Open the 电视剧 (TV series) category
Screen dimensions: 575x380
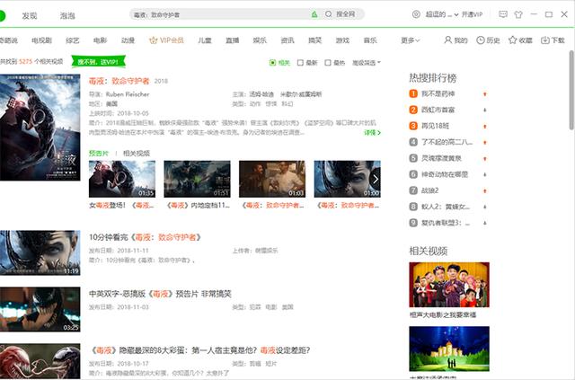pyautogui.click(x=41, y=40)
